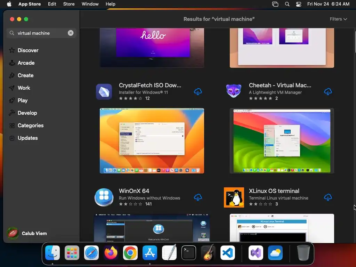
Task: Launch Safari from the Dock
Action: click(x=91, y=253)
